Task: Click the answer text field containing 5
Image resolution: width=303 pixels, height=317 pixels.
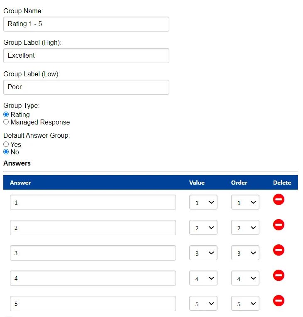Action: point(93,304)
